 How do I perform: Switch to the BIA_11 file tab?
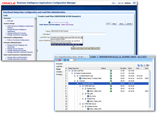(x=70, y=57)
